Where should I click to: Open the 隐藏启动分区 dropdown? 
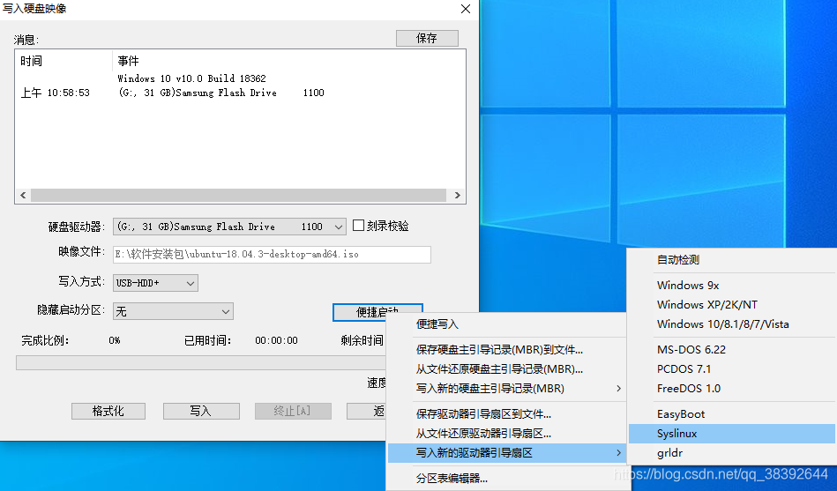click(x=173, y=311)
